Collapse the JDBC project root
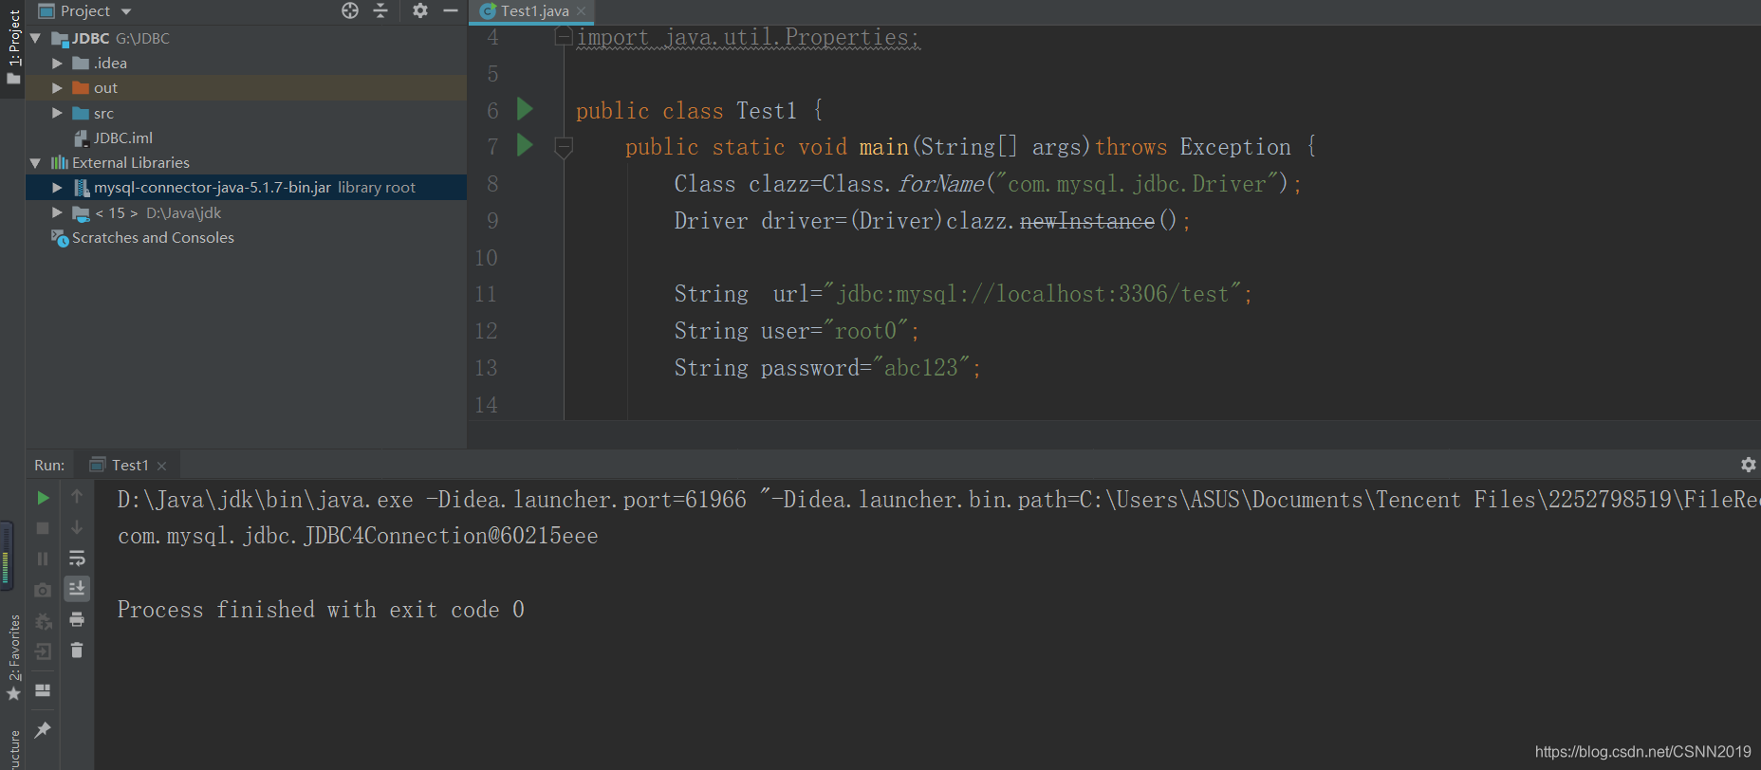 (x=35, y=38)
